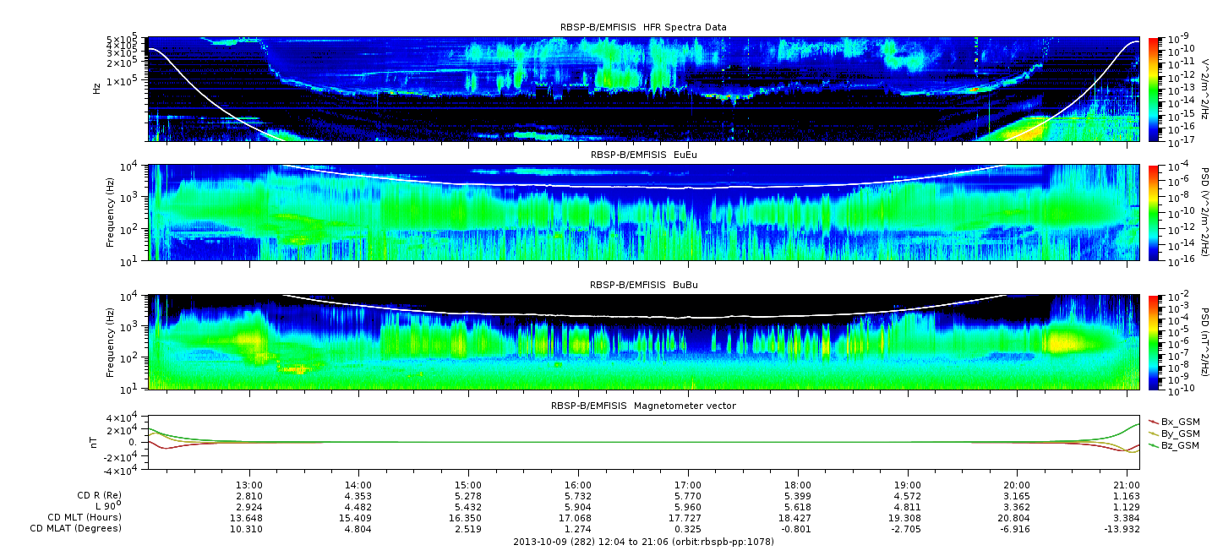Select the RBSP-B/EMFISIS EuEu title
This screenshot has height=556, width=1223.
click(643, 155)
